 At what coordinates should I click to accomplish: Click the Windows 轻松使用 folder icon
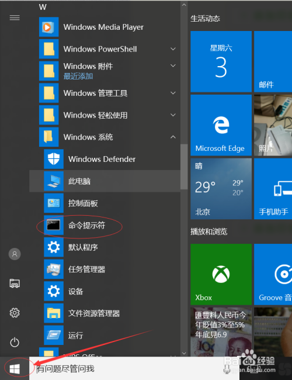point(48,115)
